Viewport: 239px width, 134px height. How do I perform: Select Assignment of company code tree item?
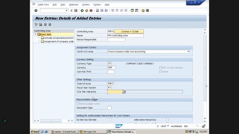(57, 41)
